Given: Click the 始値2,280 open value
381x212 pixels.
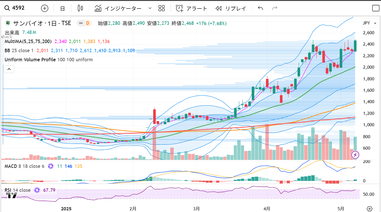Looking at the screenshot, I should [x=109, y=23].
